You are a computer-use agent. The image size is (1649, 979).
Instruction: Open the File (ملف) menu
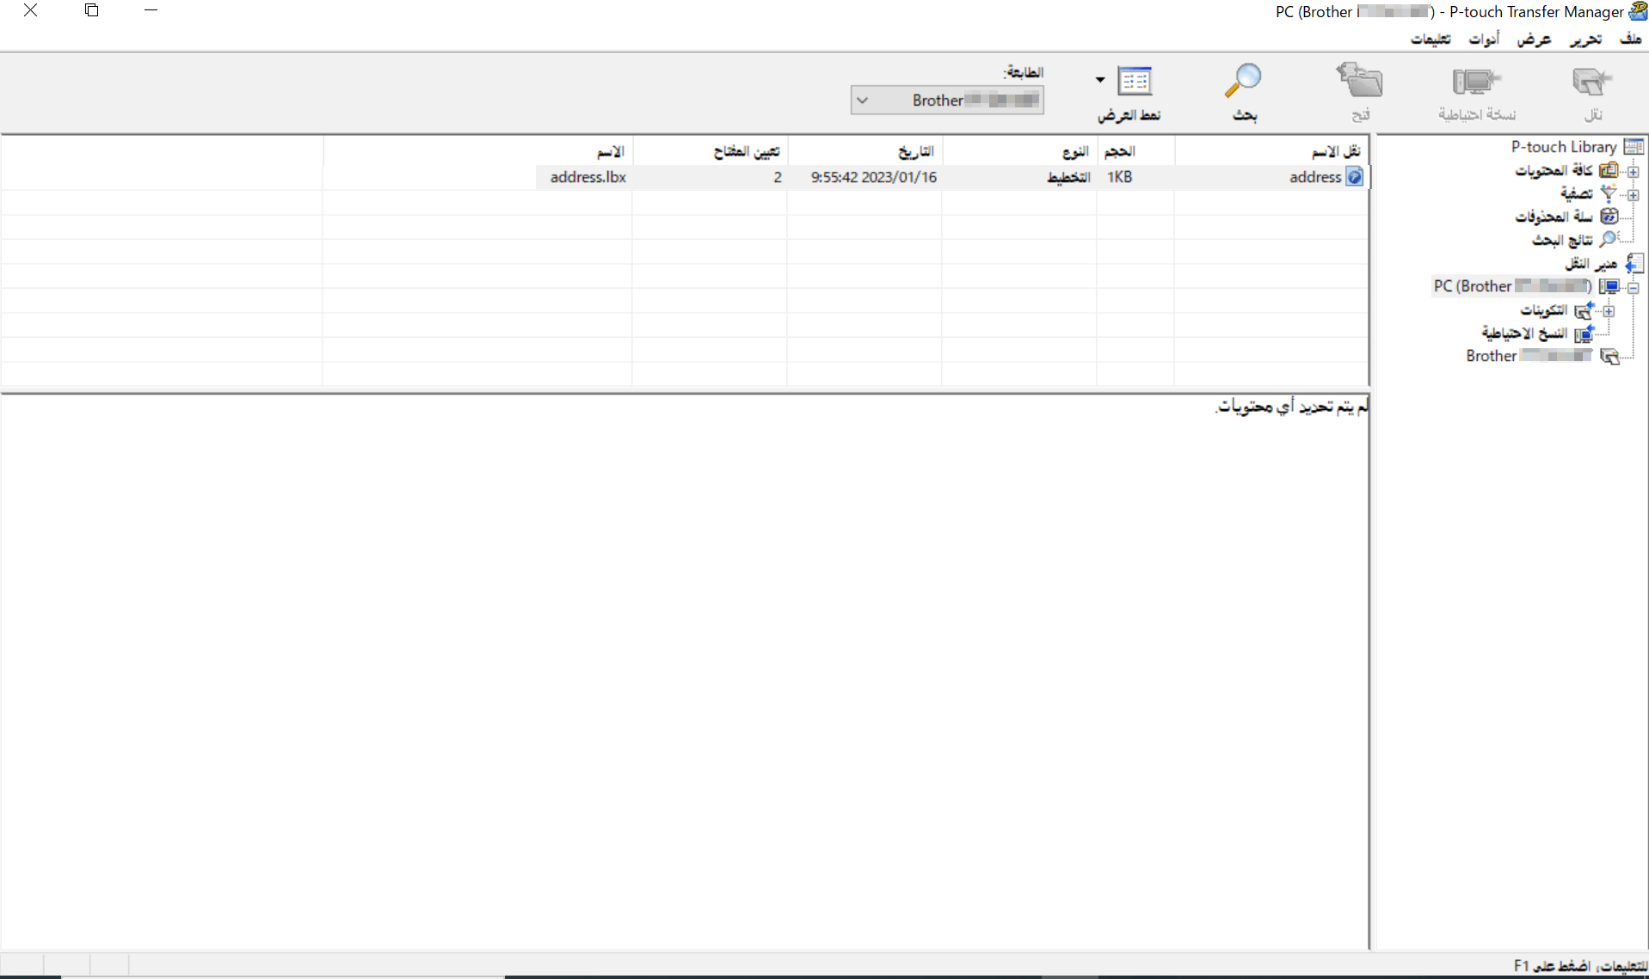pos(1629,40)
